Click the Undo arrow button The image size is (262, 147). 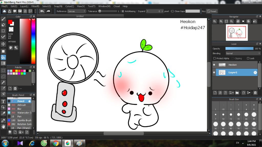coord(42,11)
